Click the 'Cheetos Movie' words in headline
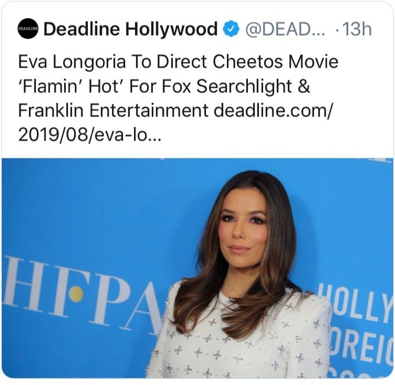The image size is (395, 385). point(275,62)
